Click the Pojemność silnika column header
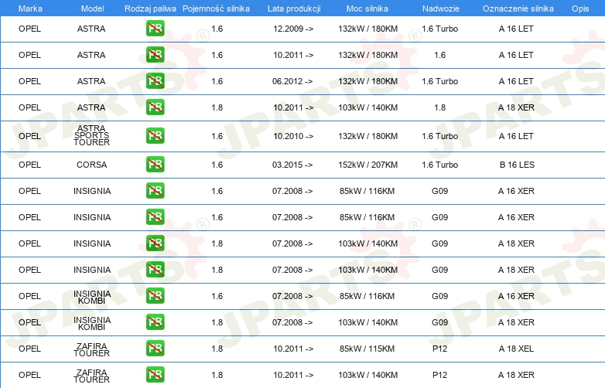 click(216, 9)
